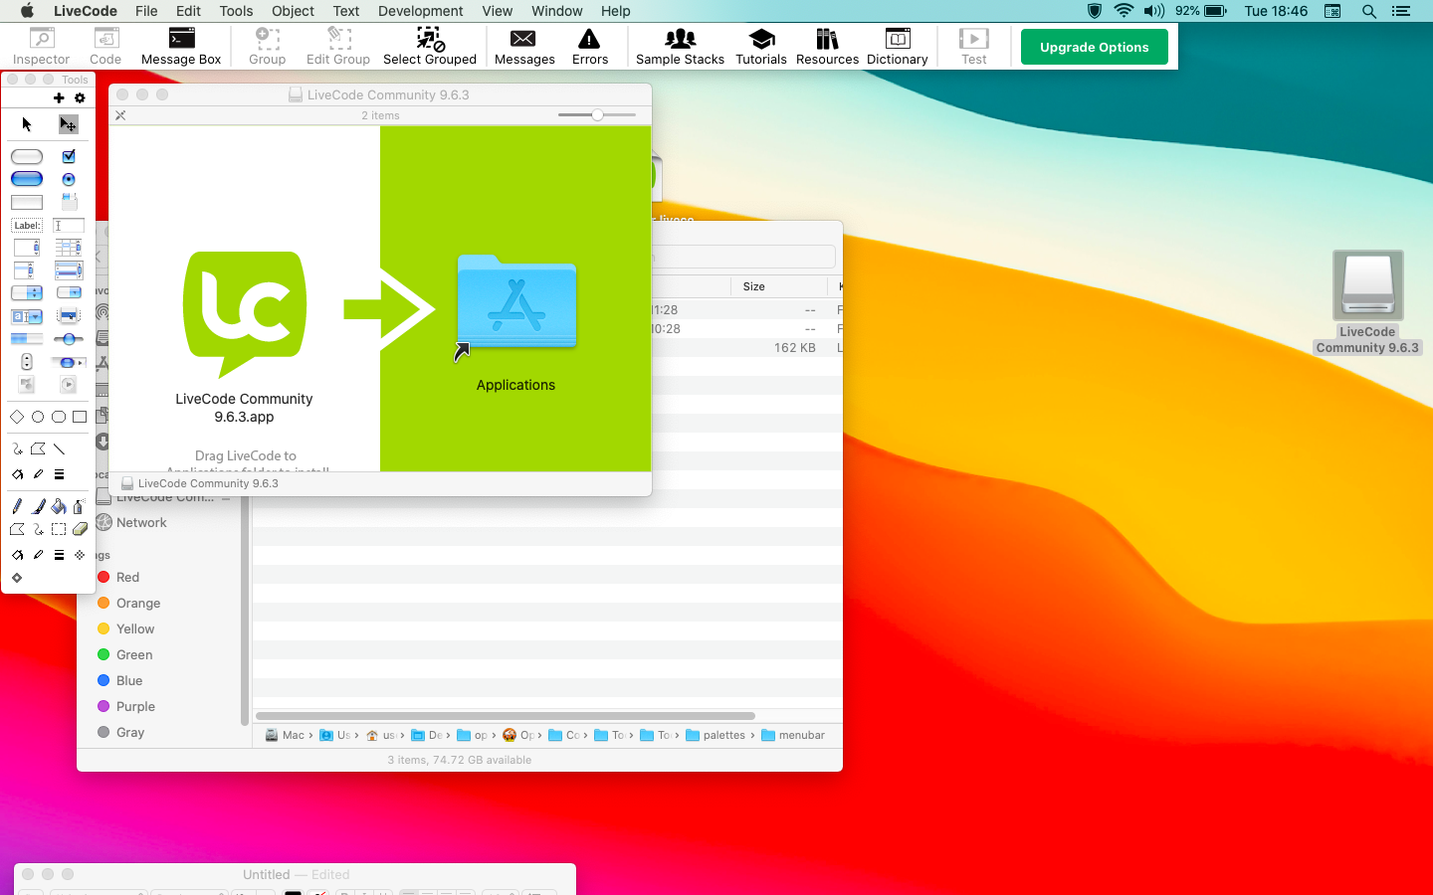Click menubar folder in Finder path bar
Viewport: 1433px width, 895px height.
(x=793, y=735)
